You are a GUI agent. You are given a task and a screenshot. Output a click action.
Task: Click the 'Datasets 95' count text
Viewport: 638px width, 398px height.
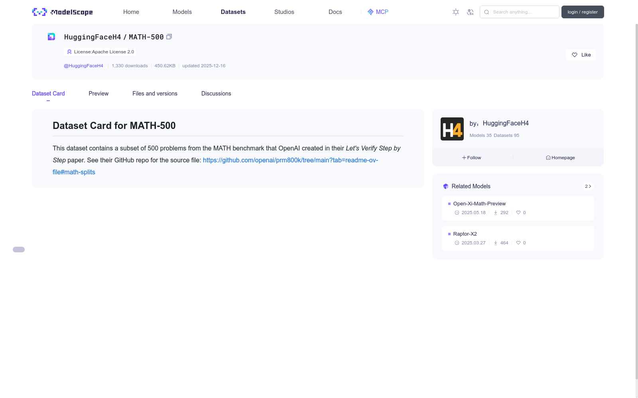click(506, 135)
